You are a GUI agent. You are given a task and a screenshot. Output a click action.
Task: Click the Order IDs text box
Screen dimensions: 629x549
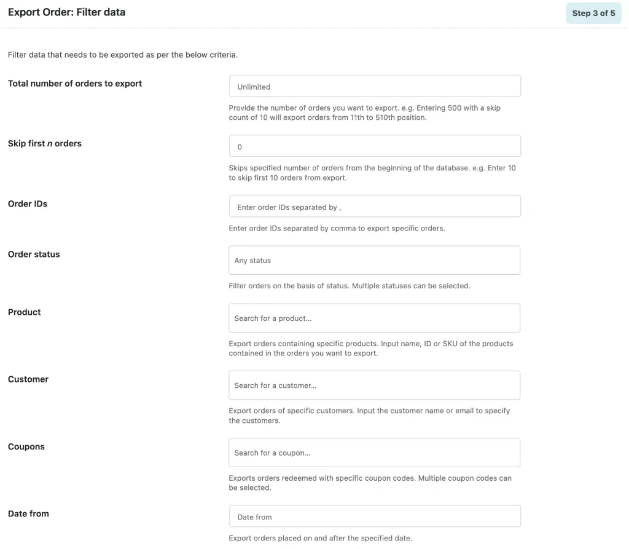(375, 207)
